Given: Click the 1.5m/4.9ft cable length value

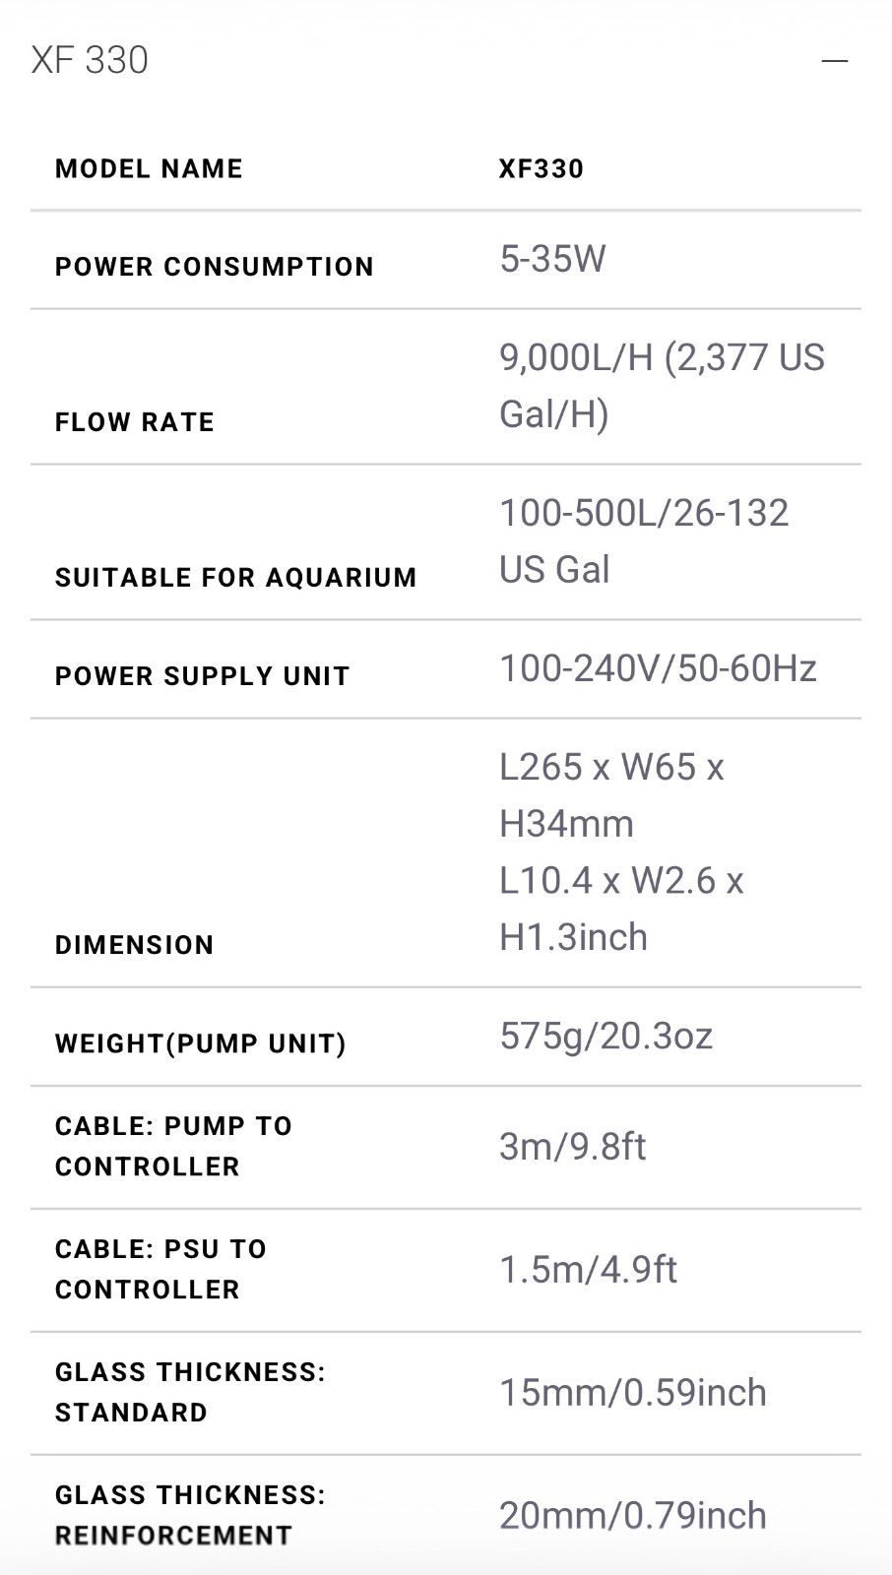Looking at the screenshot, I should [x=588, y=1270].
